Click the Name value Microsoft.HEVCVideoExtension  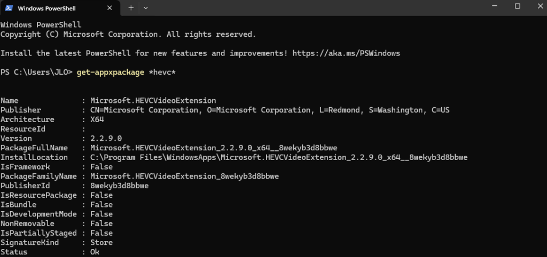coord(153,101)
